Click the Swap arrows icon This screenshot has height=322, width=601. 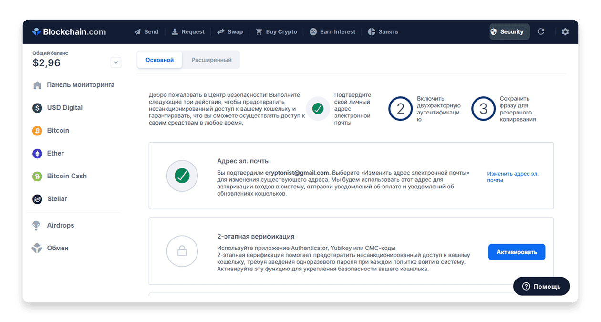pos(220,32)
